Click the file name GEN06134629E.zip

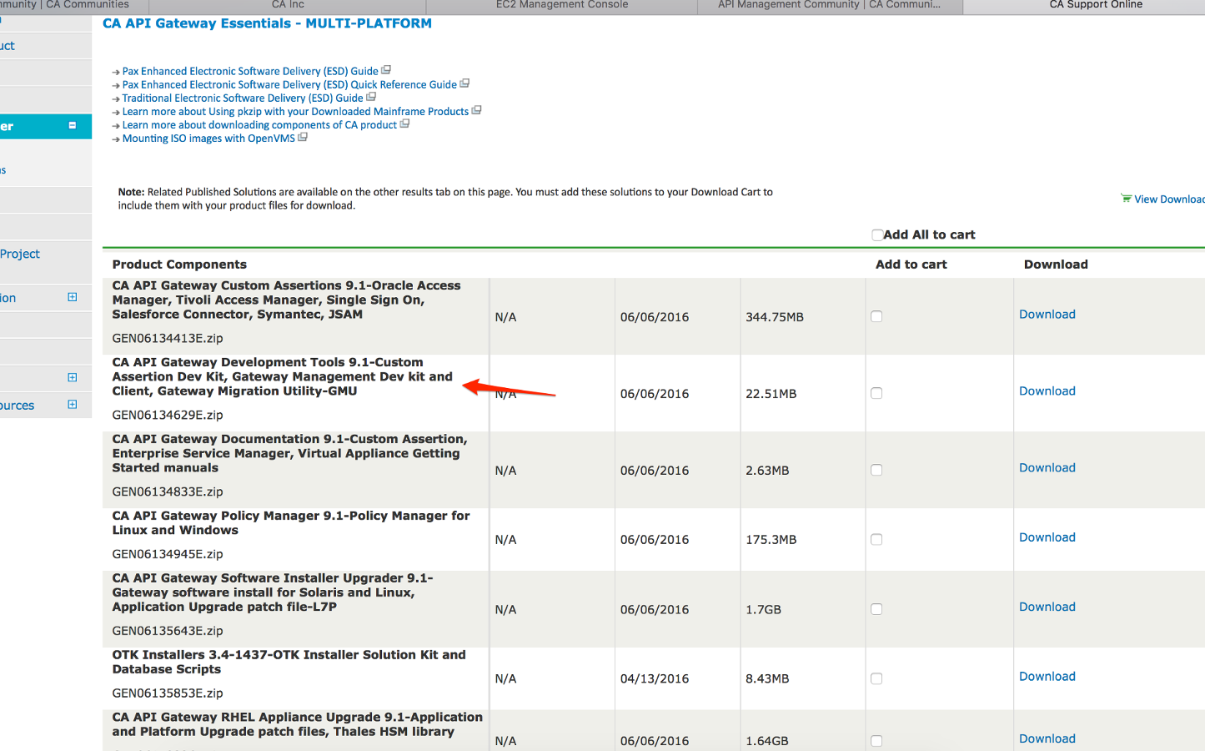(x=168, y=415)
